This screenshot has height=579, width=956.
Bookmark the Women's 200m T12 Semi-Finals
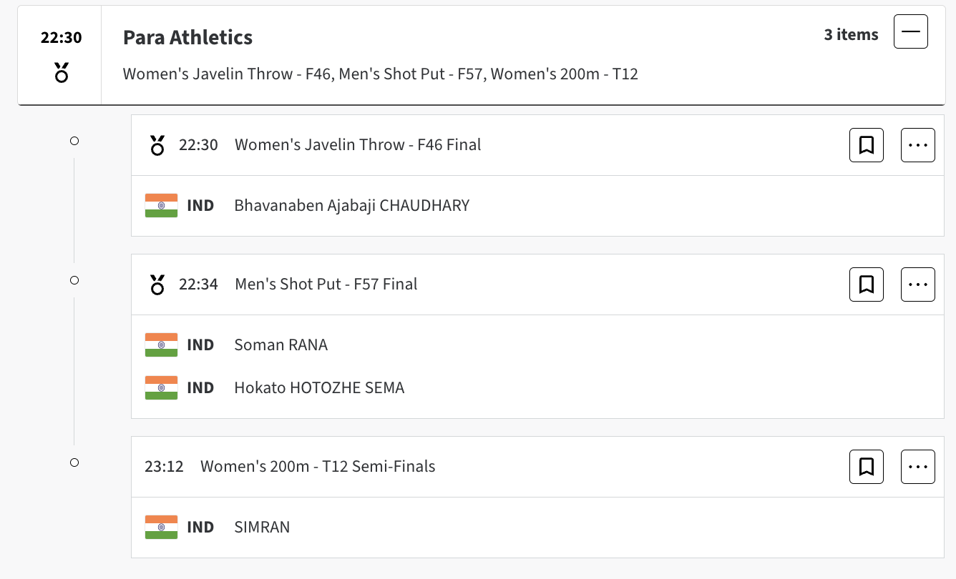point(866,467)
